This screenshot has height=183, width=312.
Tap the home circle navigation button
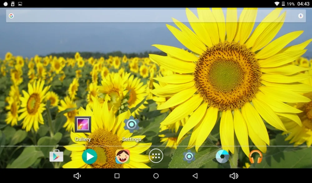point(156,176)
